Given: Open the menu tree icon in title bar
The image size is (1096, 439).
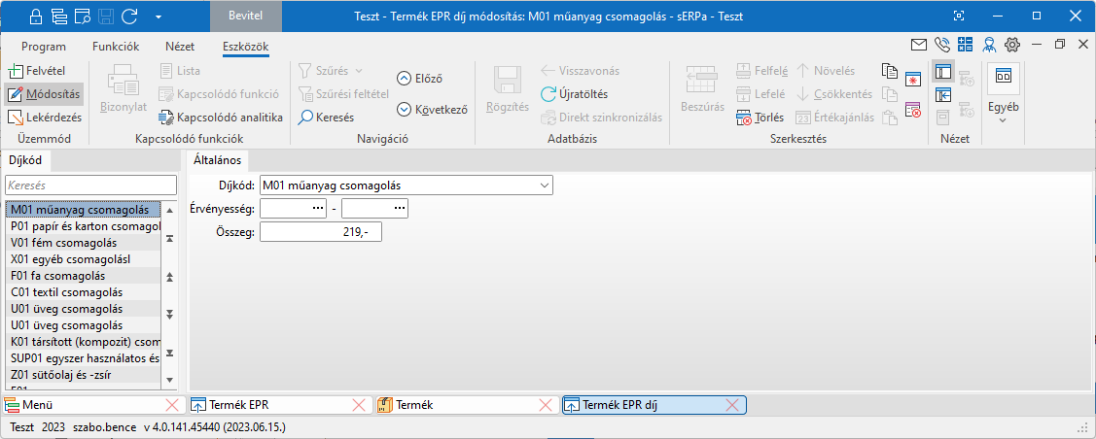Looking at the screenshot, I should 59,16.
